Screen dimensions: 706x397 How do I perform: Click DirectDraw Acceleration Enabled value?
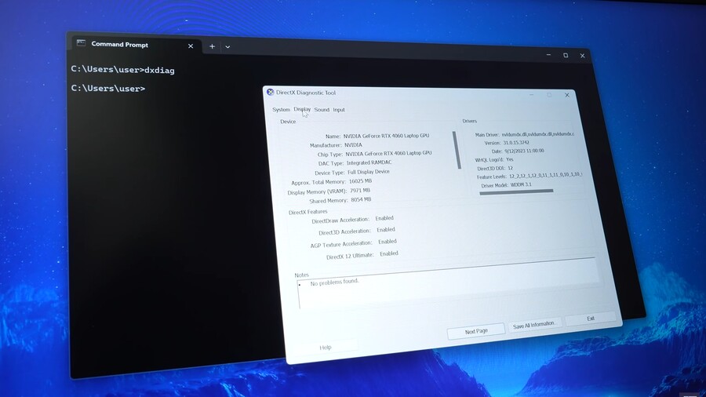(384, 218)
